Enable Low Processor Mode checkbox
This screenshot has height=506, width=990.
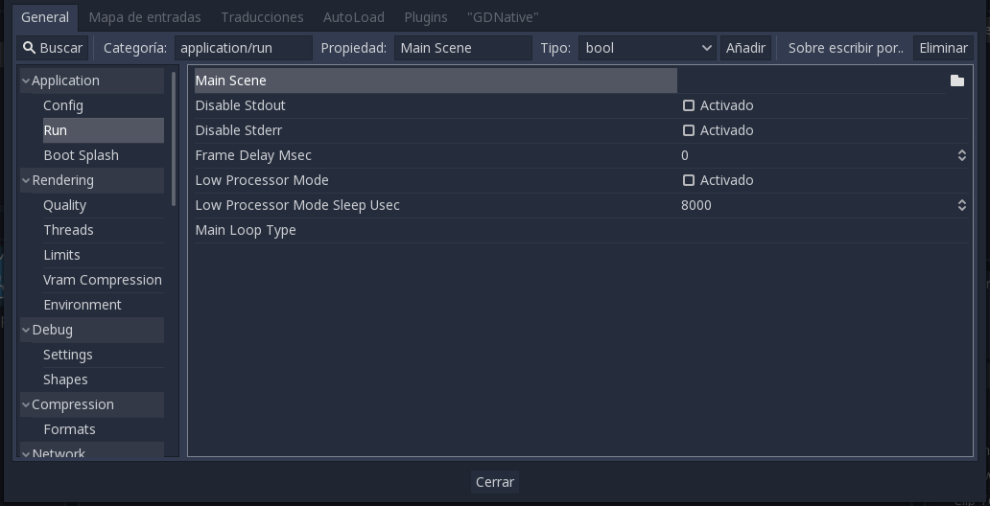click(689, 180)
